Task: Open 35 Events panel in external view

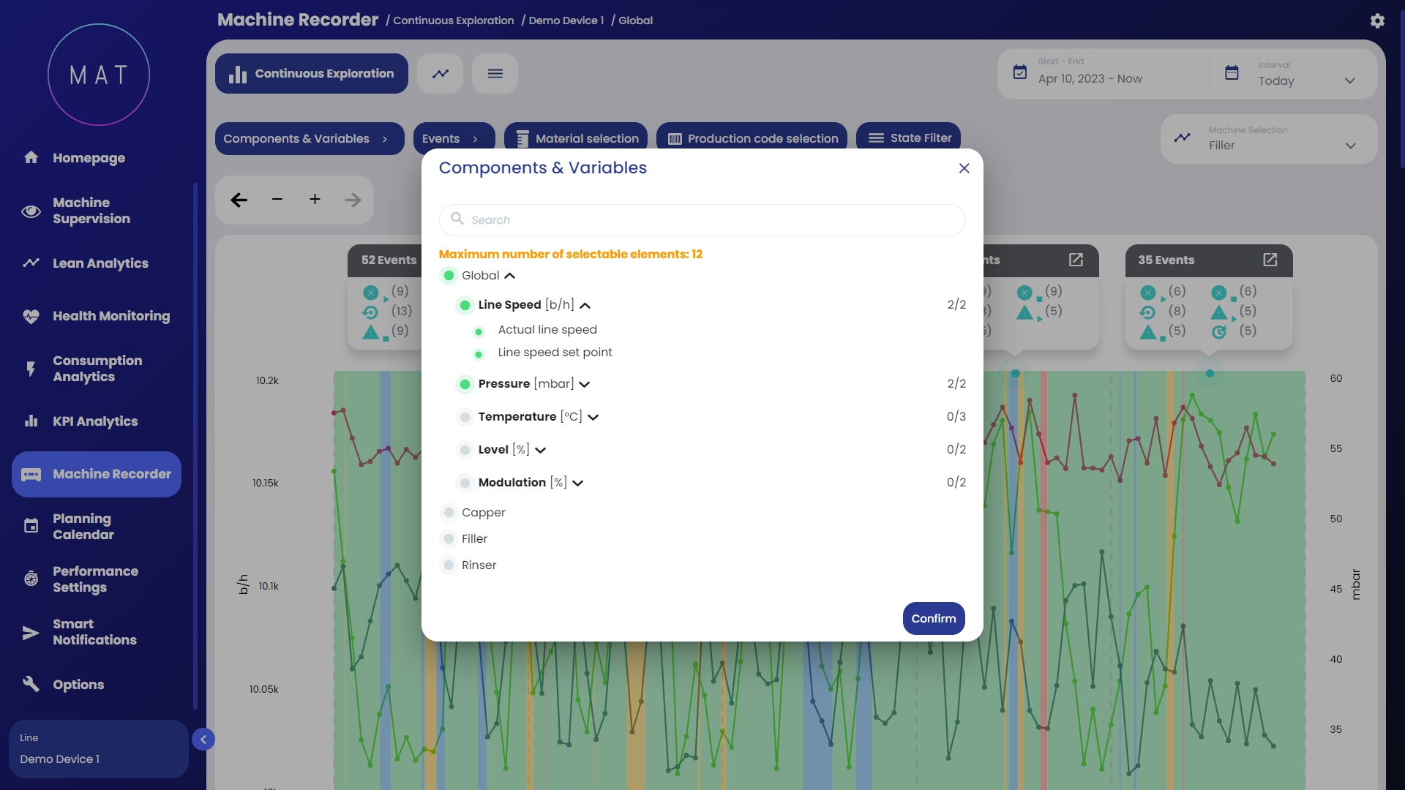Action: 1270,260
